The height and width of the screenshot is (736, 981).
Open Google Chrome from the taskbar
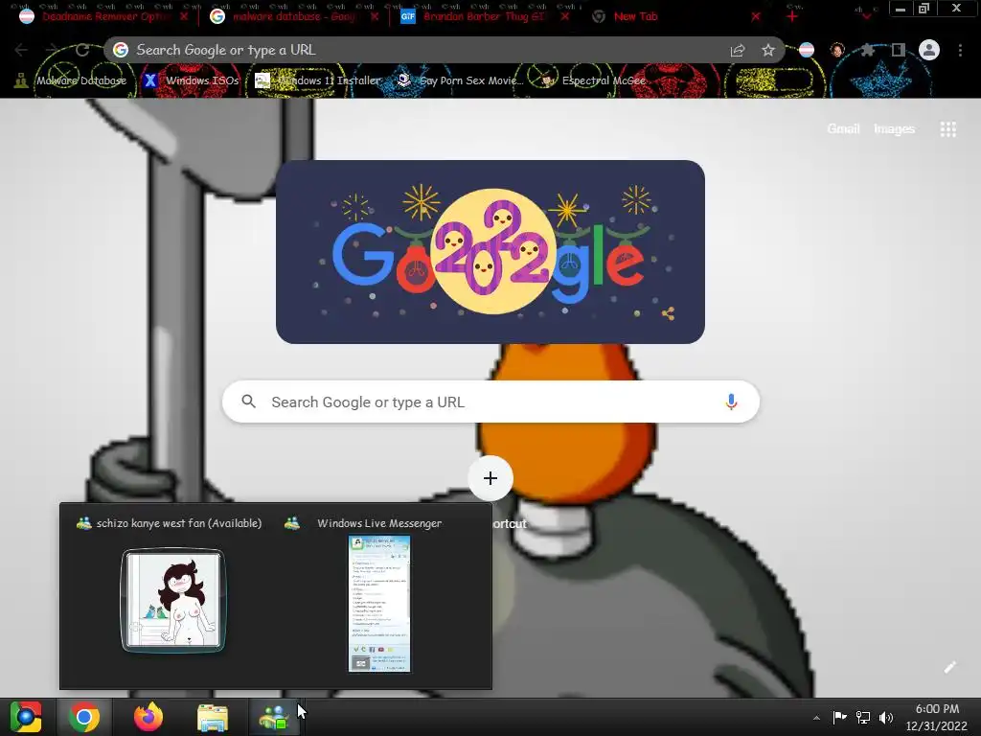pyautogui.click(x=84, y=717)
